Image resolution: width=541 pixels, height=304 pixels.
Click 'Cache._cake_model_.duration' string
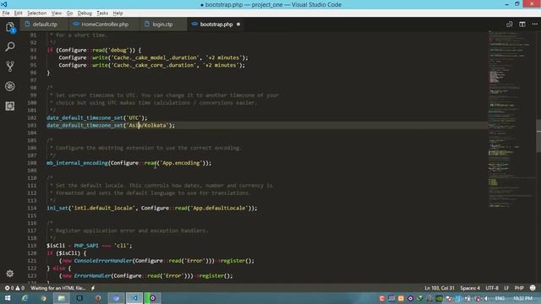click(x=155, y=57)
